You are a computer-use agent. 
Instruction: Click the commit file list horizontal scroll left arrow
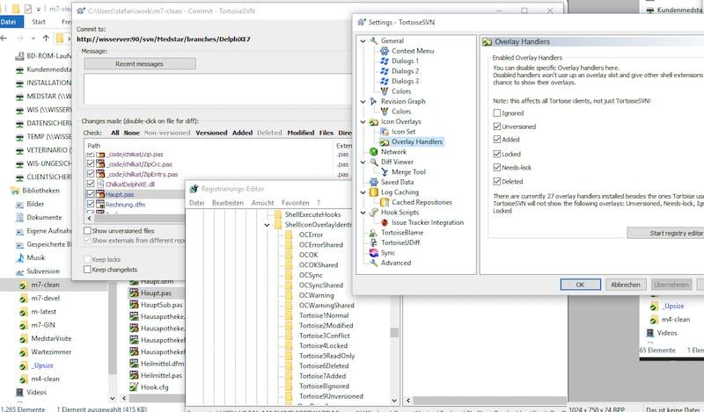coord(90,219)
